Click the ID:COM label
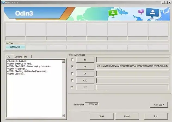172x122 pixels. (9, 43)
